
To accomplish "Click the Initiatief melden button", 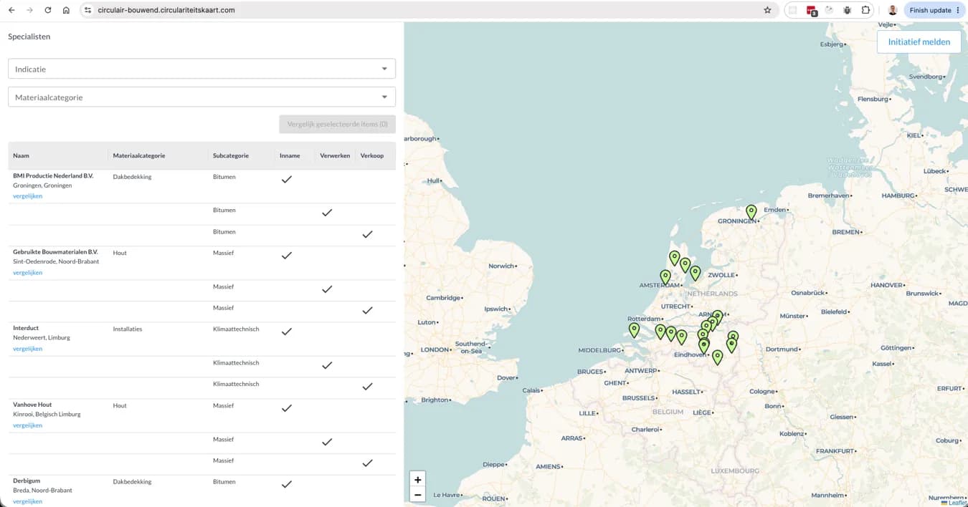I will pyautogui.click(x=919, y=42).
